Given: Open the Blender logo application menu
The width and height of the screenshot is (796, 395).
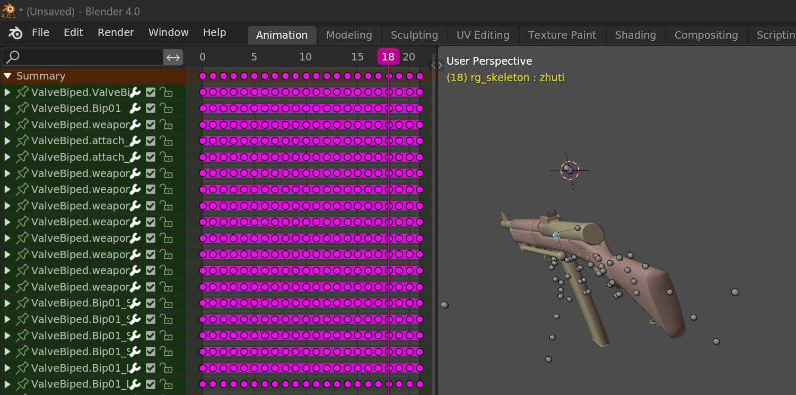Looking at the screenshot, I should coord(15,33).
